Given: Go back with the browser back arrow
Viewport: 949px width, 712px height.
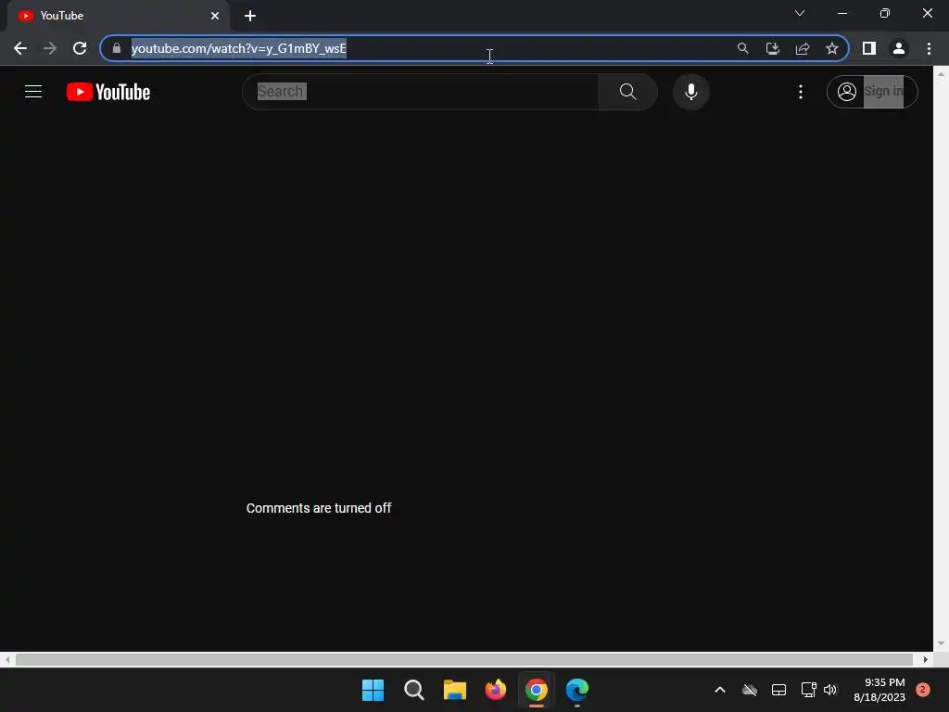Looking at the screenshot, I should pos(20,48).
